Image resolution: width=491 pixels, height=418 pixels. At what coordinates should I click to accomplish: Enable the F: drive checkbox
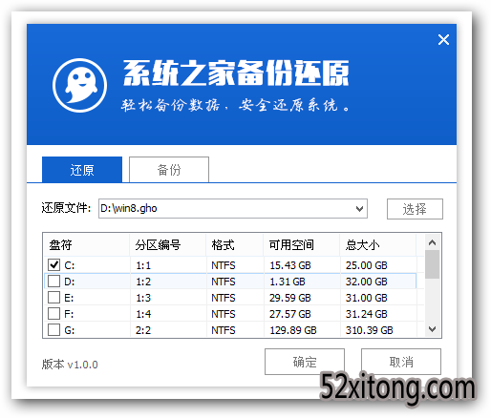53,314
